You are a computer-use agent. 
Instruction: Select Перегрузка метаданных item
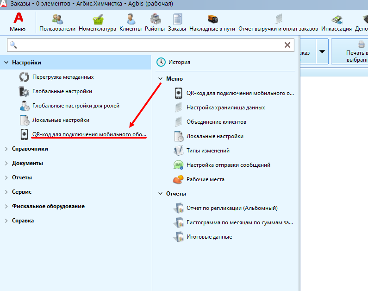[63, 77]
